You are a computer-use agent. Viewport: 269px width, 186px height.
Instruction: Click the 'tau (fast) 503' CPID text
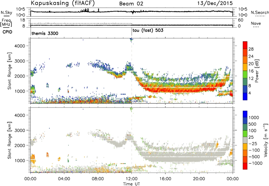pyautogui.click(x=148, y=31)
